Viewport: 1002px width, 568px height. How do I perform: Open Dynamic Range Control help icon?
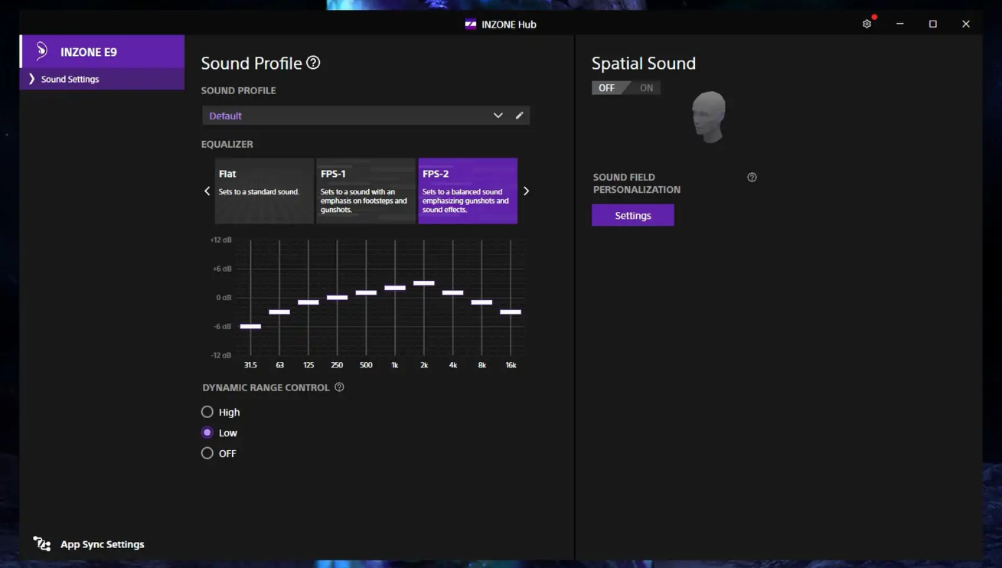point(339,387)
